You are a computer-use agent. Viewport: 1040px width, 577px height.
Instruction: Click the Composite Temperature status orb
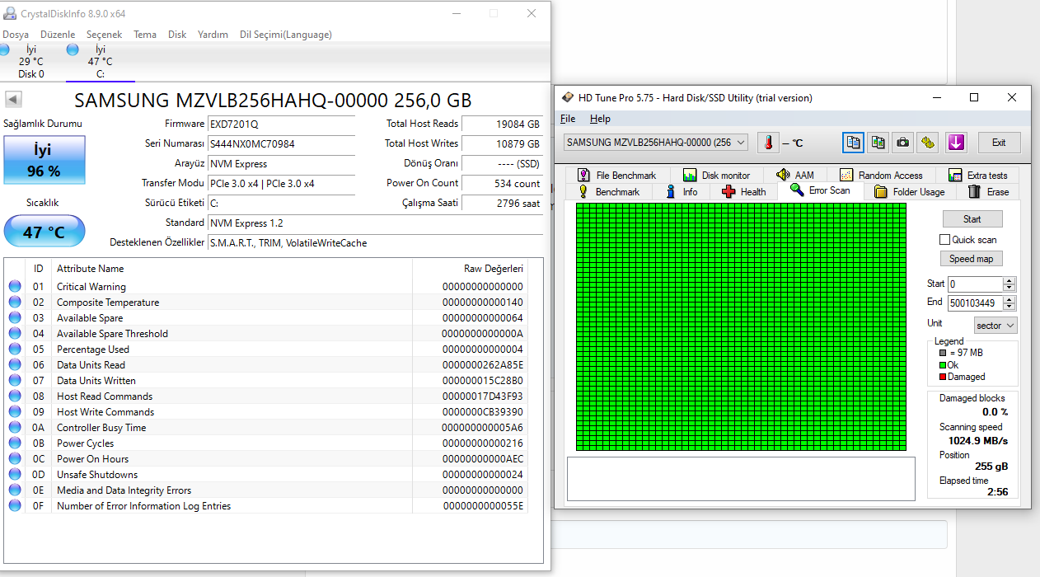click(15, 303)
